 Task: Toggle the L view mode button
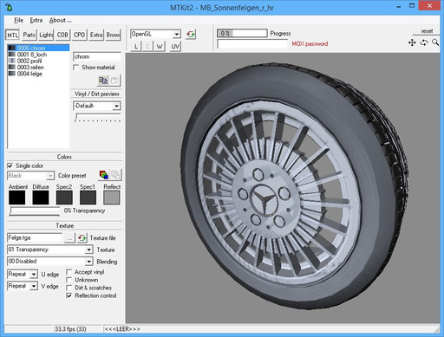135,47
